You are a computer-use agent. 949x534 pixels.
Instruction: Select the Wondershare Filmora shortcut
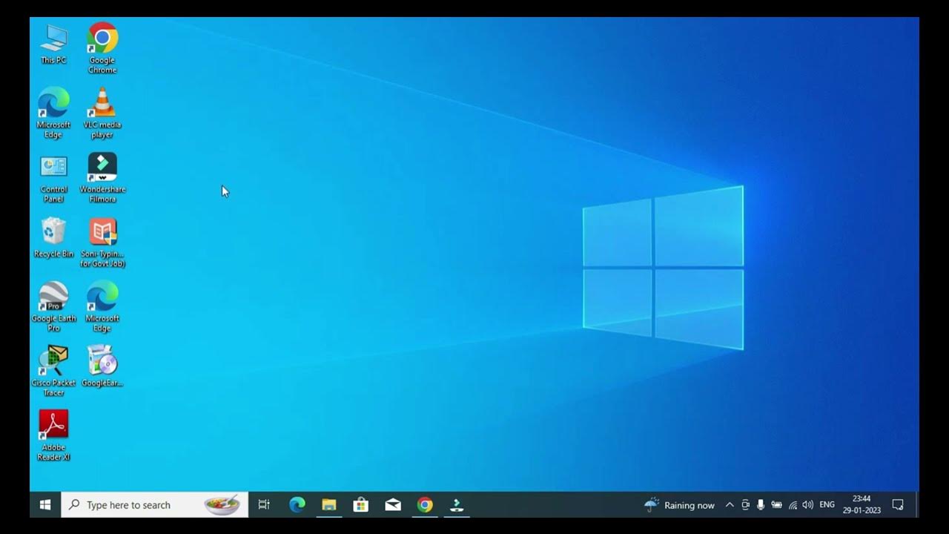pyautogui.click(x=102, y=178)
